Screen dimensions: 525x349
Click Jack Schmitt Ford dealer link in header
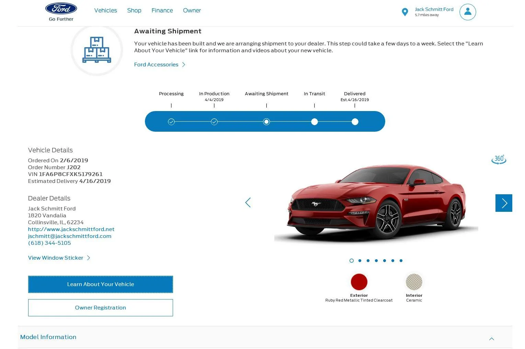pos(434,9)
